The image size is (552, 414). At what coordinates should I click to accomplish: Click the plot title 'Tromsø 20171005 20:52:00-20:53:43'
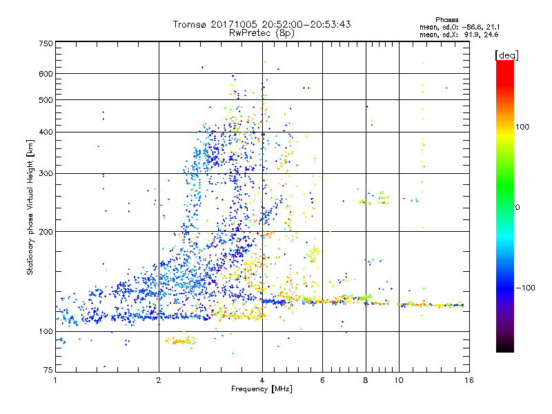(x=262, y=24)
